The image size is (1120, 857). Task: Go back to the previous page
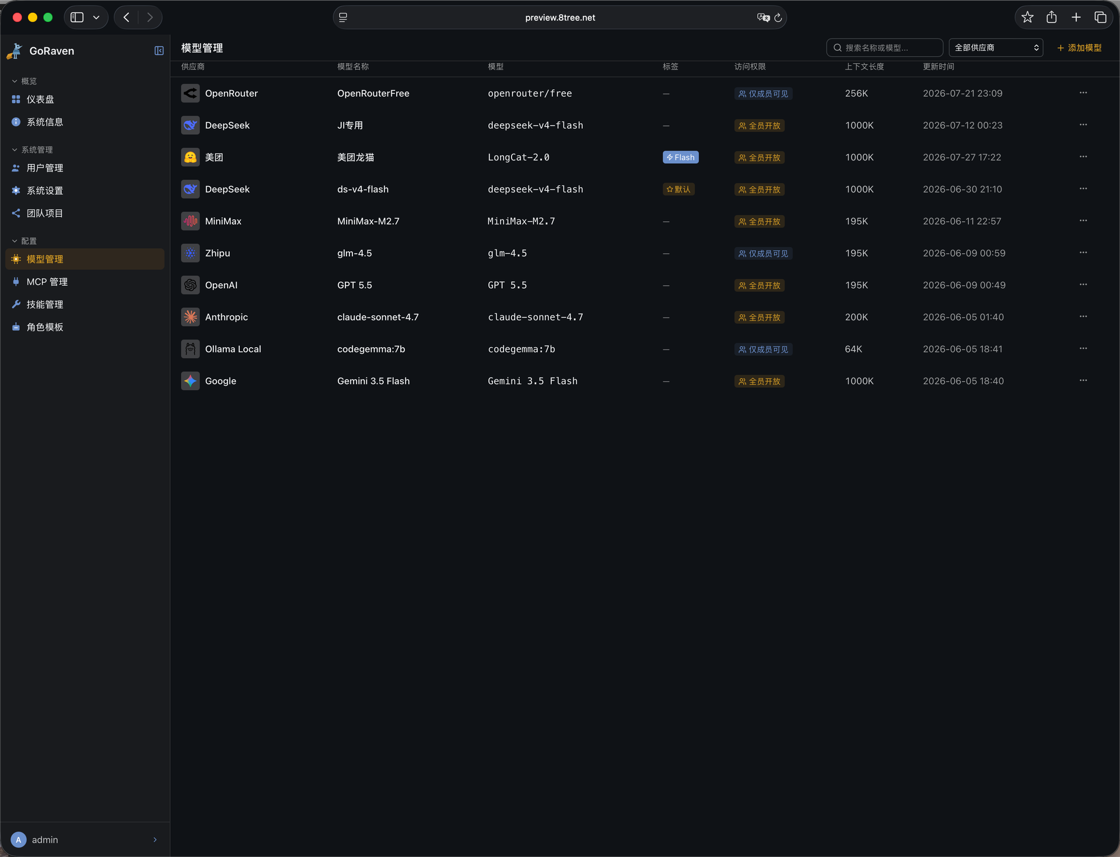(x=127, y=18)
